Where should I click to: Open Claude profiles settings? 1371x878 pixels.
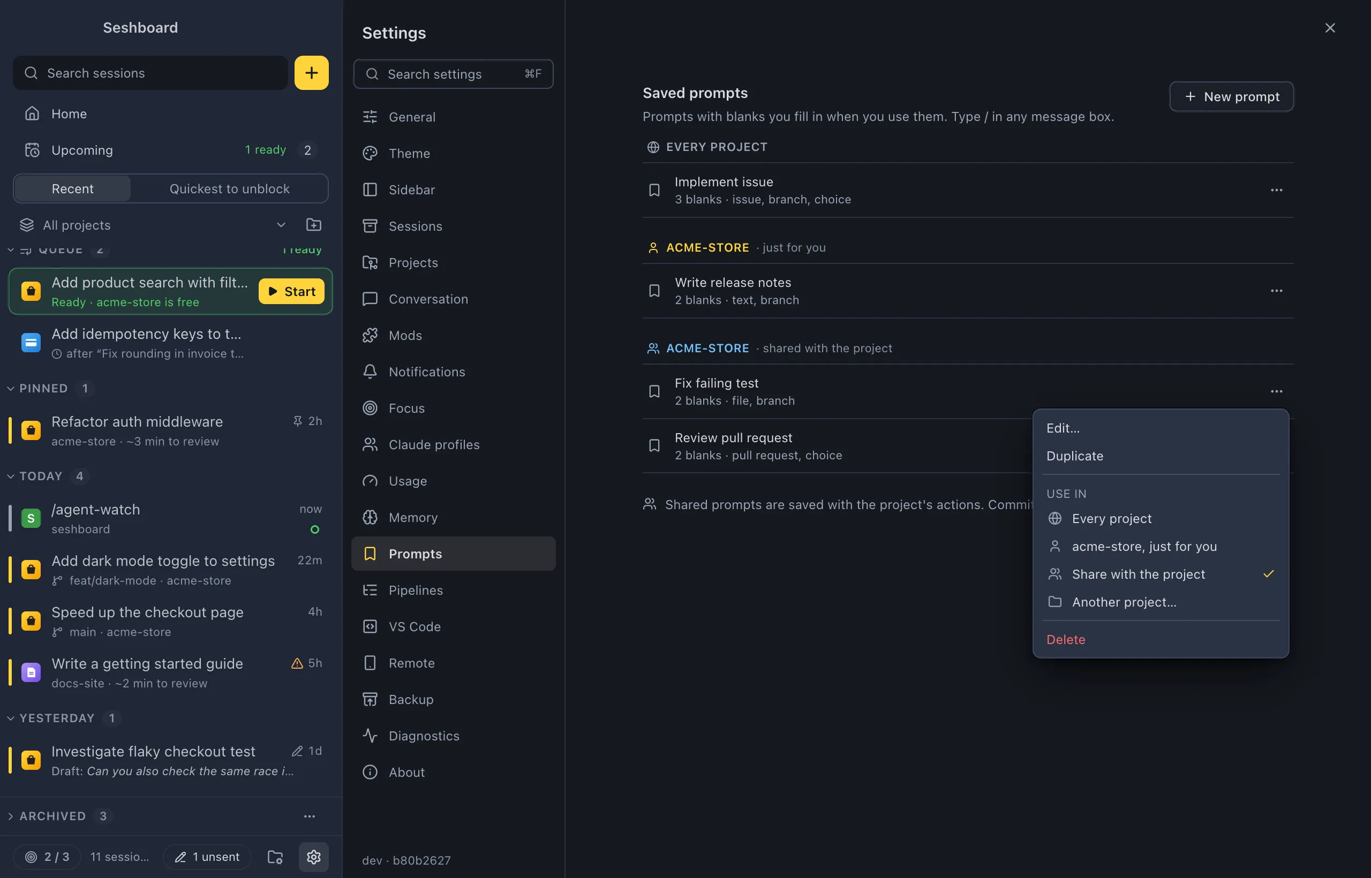(x=454, y=445)
